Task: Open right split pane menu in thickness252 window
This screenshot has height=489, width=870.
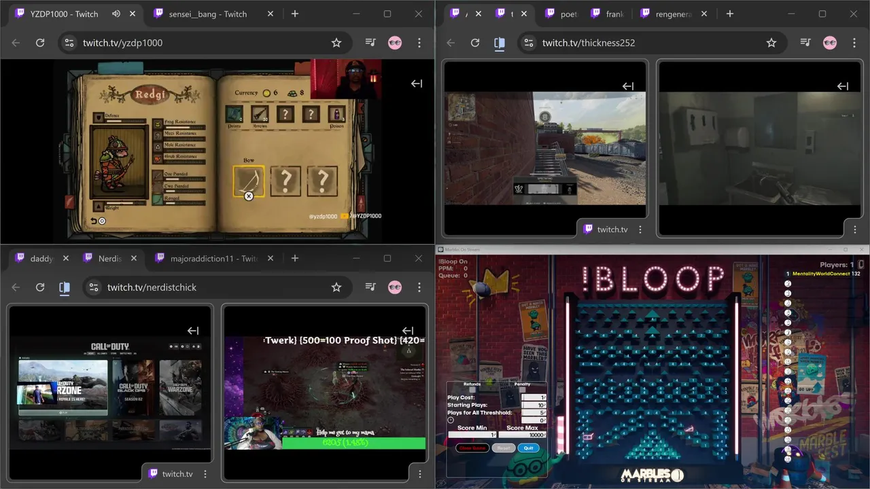Action: click(x=855, y=230)
